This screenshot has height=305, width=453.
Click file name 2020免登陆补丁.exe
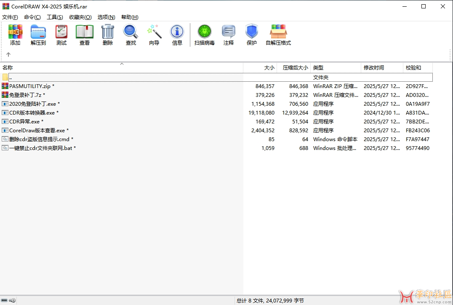pos(33,104)
